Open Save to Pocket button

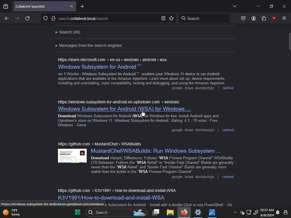click(x=243, y=18)
